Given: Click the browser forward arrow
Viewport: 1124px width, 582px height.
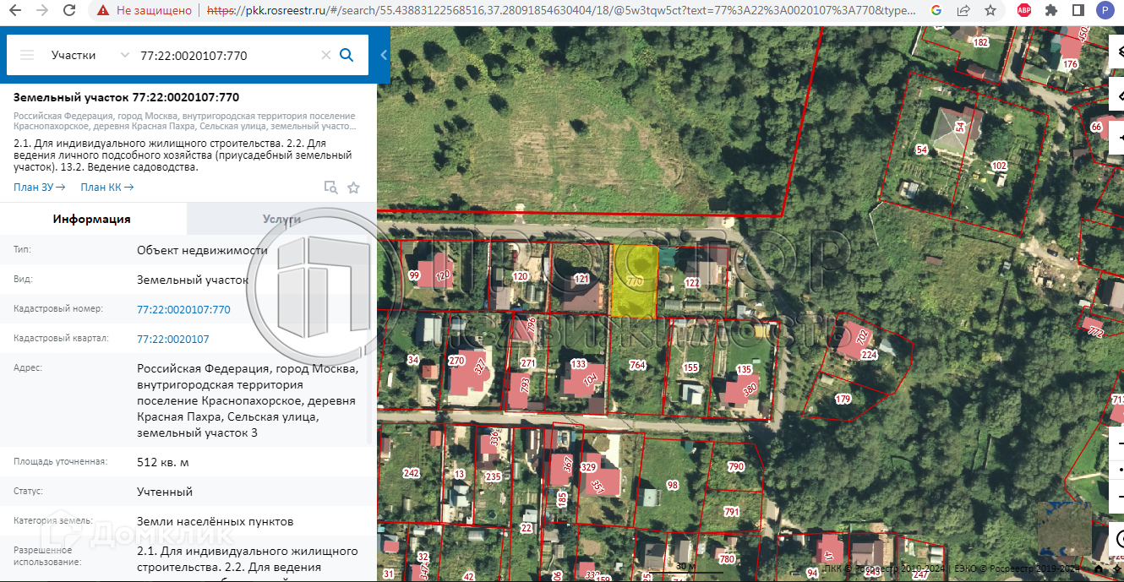Looking at the screenshot, I should [x=43, y=11].
